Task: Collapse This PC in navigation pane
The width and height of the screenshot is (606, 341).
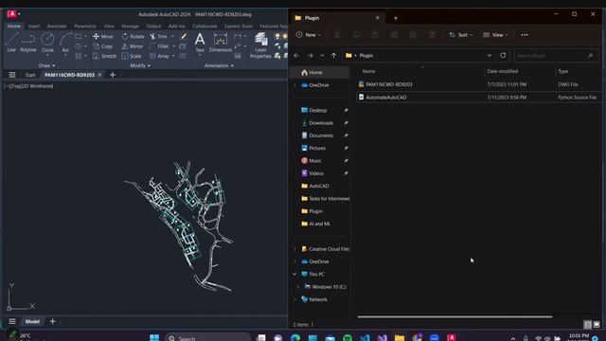Action: (x=294, y=274)
